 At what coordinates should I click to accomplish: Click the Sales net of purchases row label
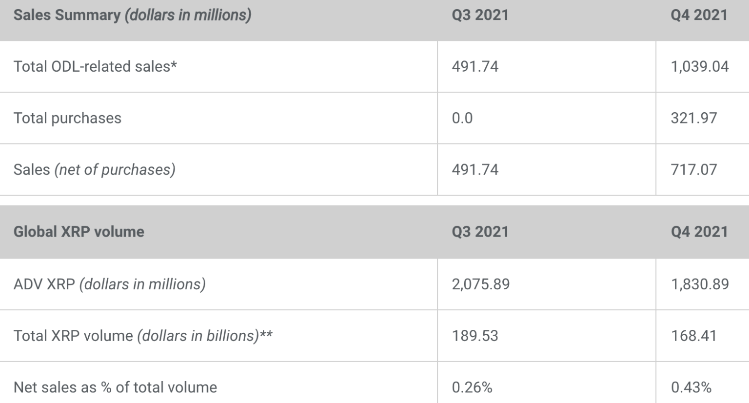point(94,169)
